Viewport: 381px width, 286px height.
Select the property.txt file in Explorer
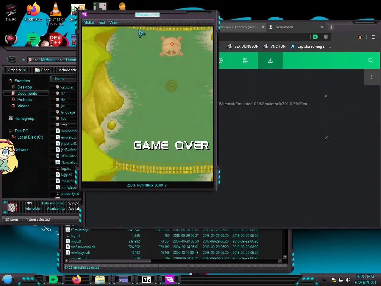[x=70, y=194]
